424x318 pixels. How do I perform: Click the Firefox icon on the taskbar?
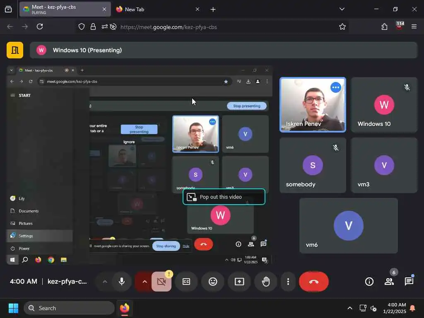coord(125,308)
